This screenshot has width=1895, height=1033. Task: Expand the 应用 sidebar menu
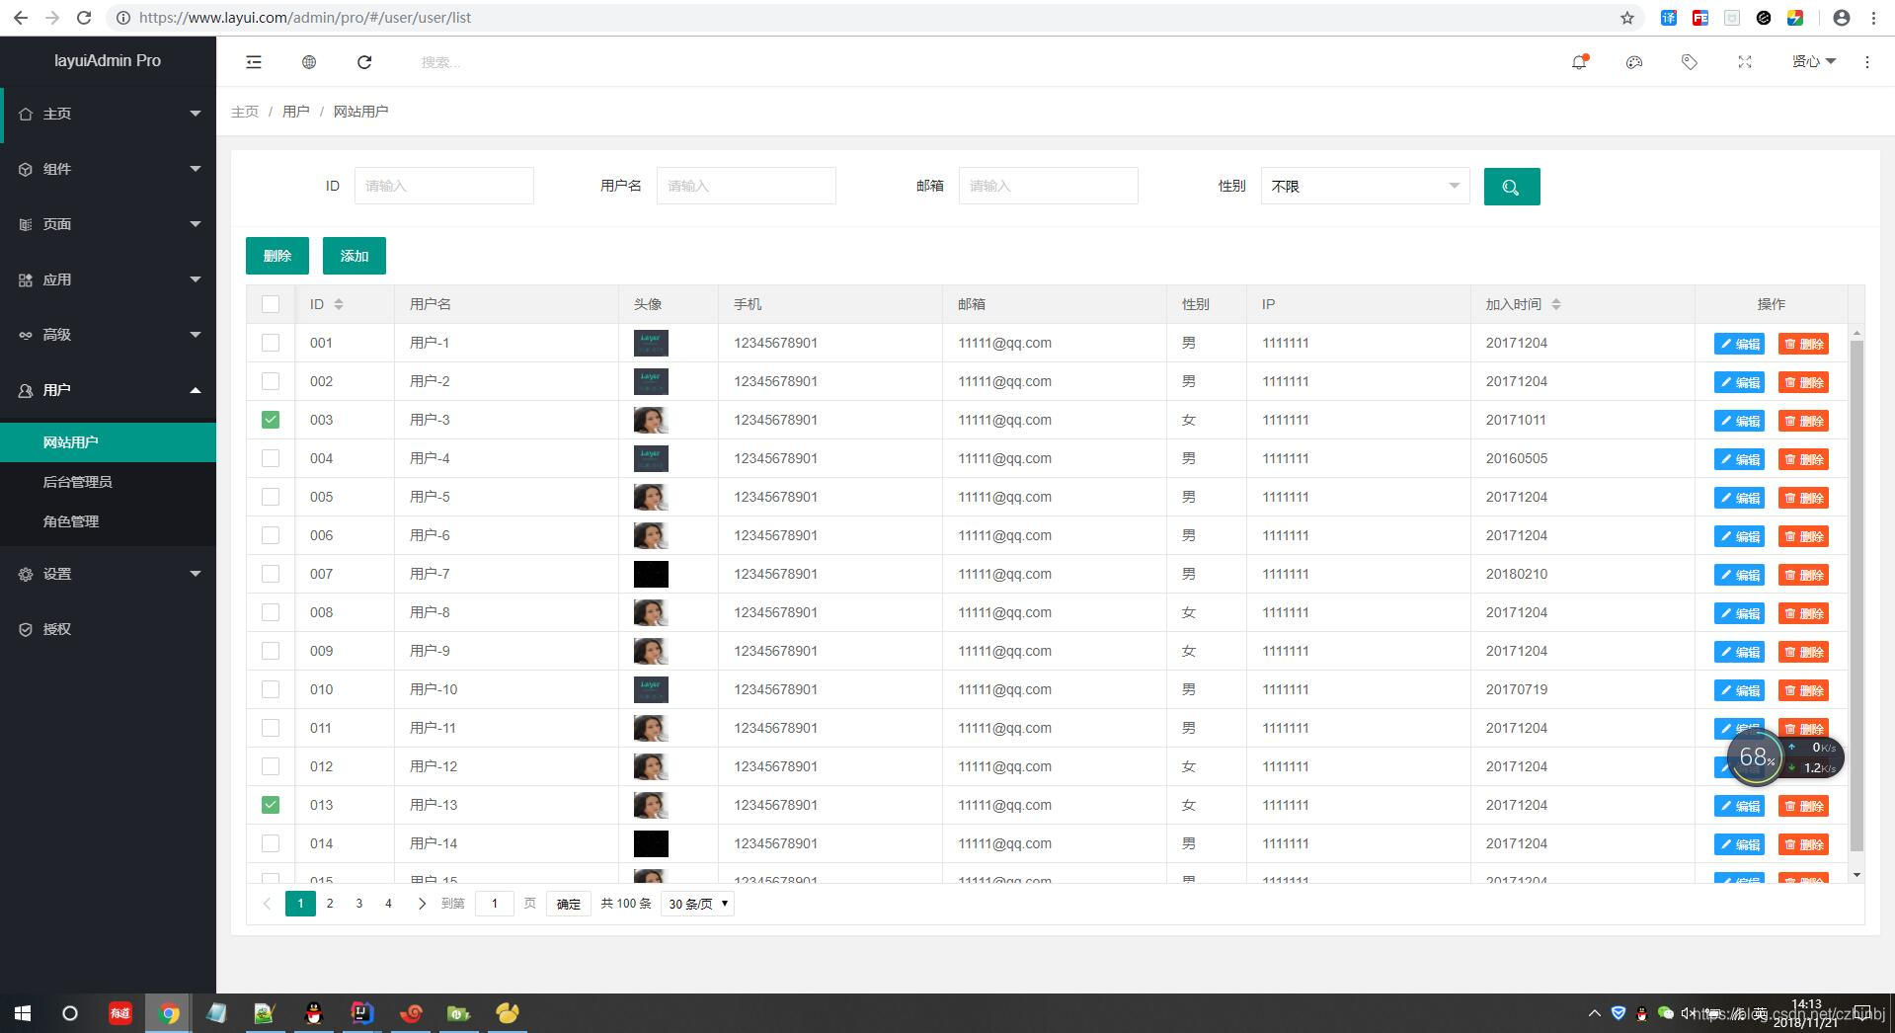point(109,279)
